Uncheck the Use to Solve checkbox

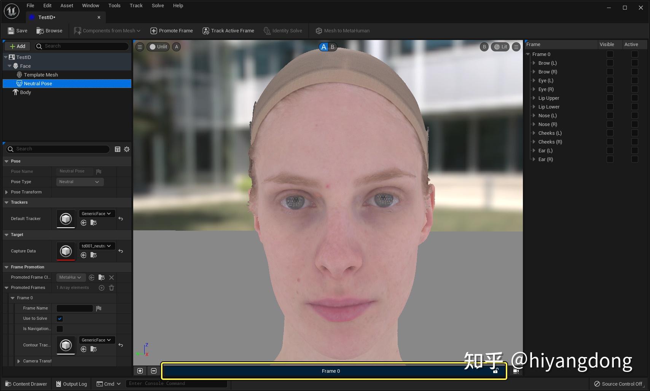pos(60,319)
